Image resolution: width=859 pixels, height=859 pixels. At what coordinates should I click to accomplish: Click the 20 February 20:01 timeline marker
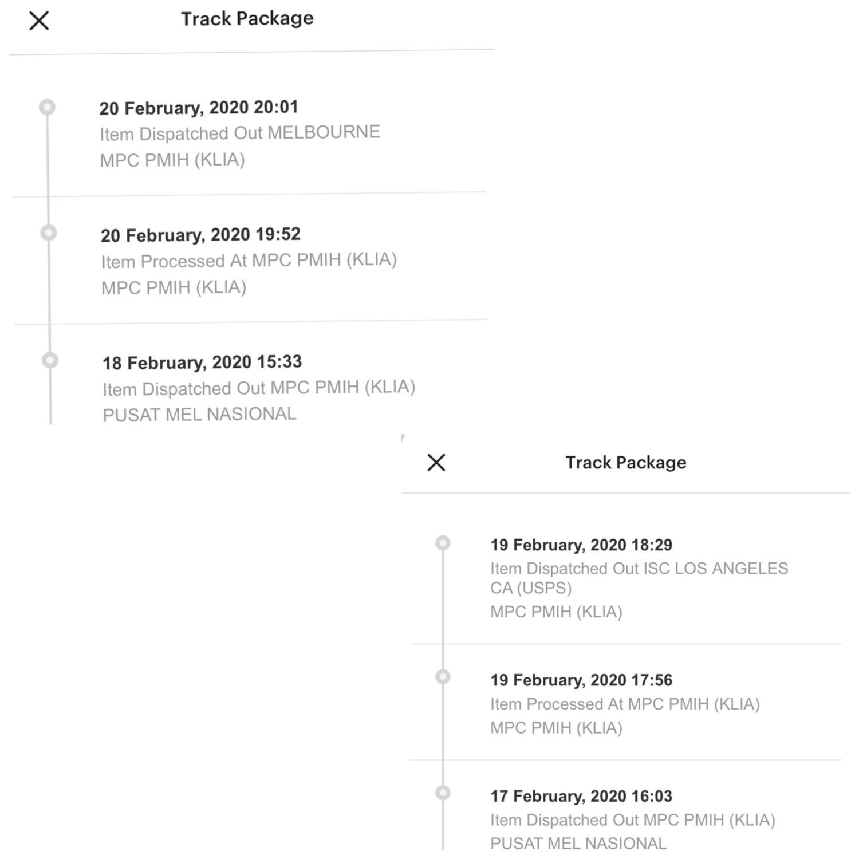coord(47,107)
